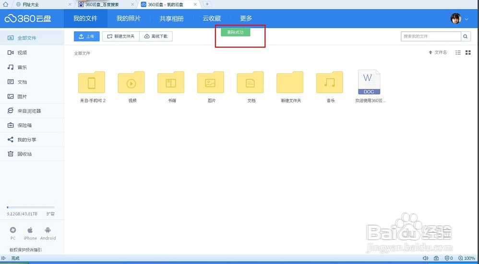Click the browser home icon
Image resolution: width=479 pixels, height=264 pixels.
tap(5, 4)
